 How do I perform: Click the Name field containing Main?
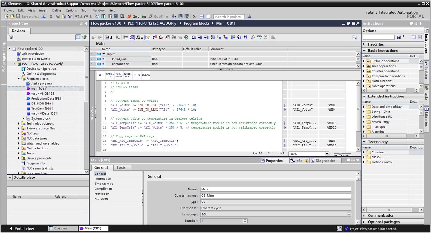[275, 190]
